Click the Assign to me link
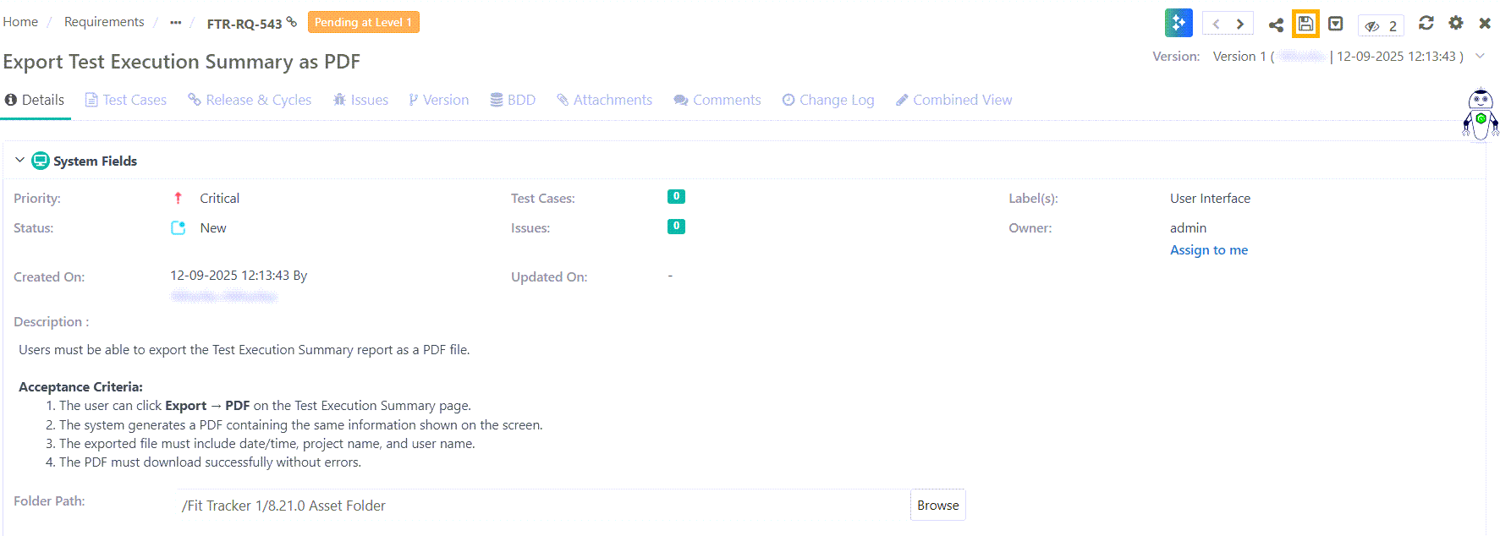The width and height of the screenshot is (1500, 536). 1208,250
